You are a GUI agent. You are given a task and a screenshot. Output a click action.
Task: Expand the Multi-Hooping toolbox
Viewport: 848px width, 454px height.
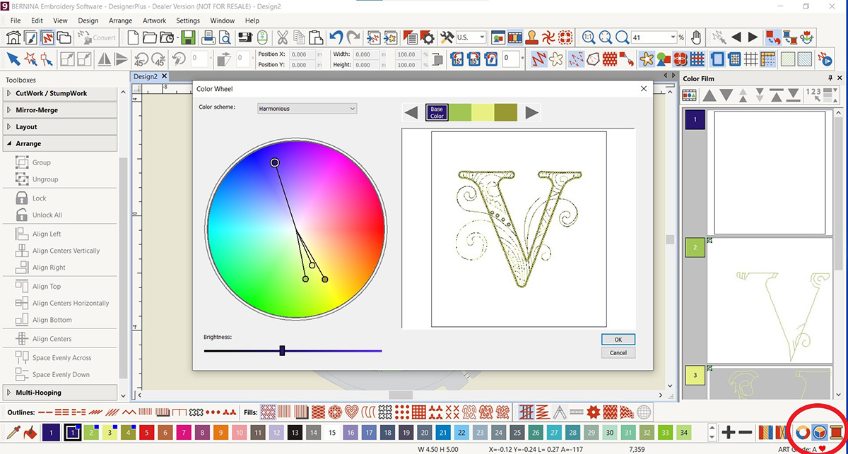pos(60,393)
